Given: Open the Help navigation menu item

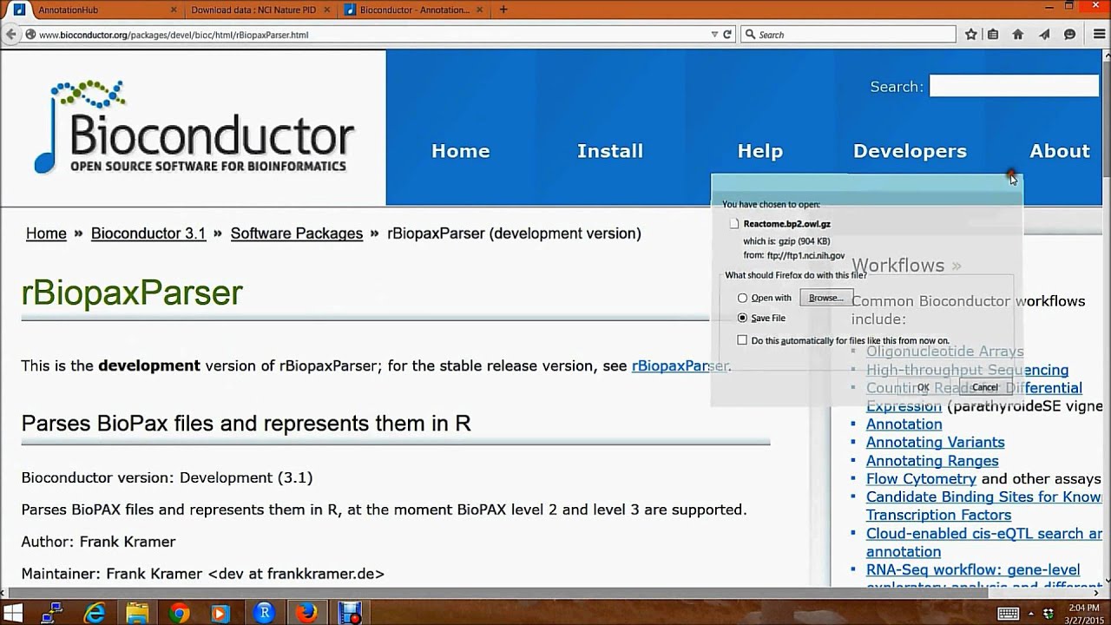Looking at the screenshot, I should (x=759, y=151).
